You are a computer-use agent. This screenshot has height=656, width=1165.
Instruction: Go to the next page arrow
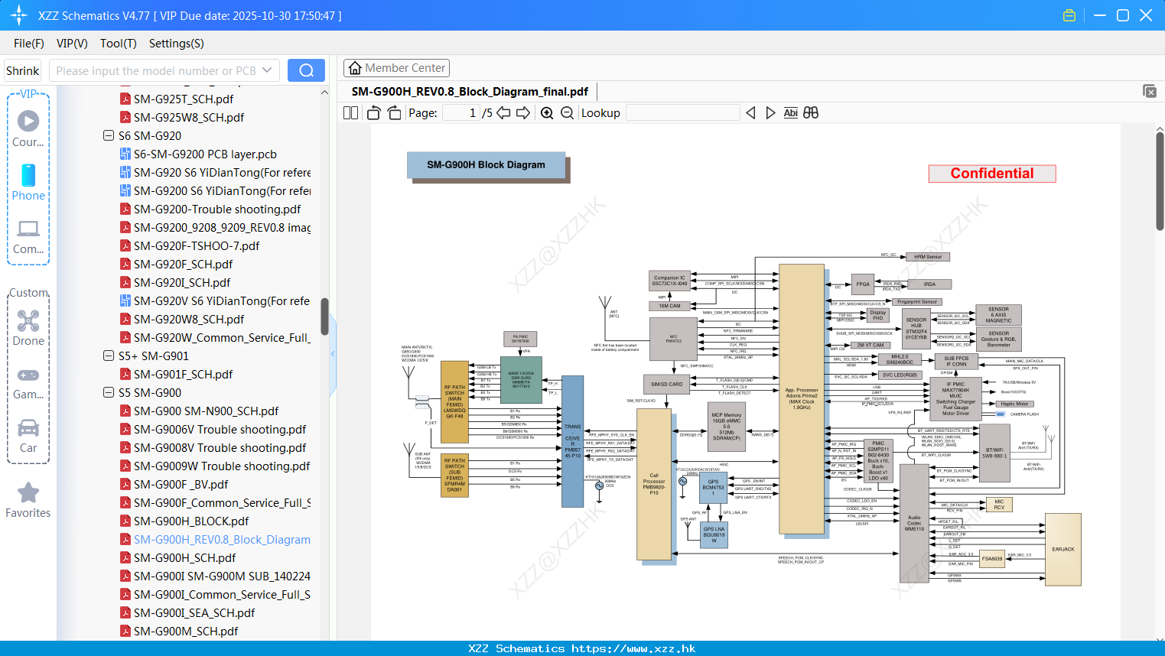click(523, 112)
